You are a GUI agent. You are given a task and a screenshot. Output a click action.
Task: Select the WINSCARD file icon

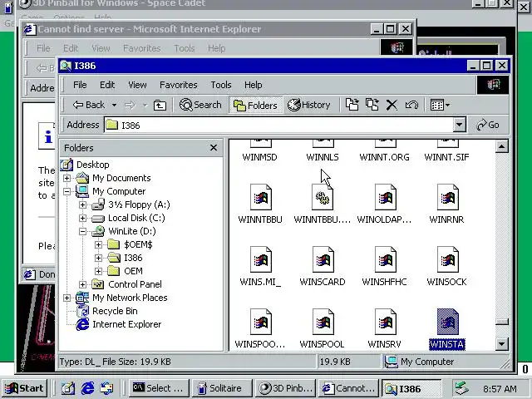pos(323,260)
